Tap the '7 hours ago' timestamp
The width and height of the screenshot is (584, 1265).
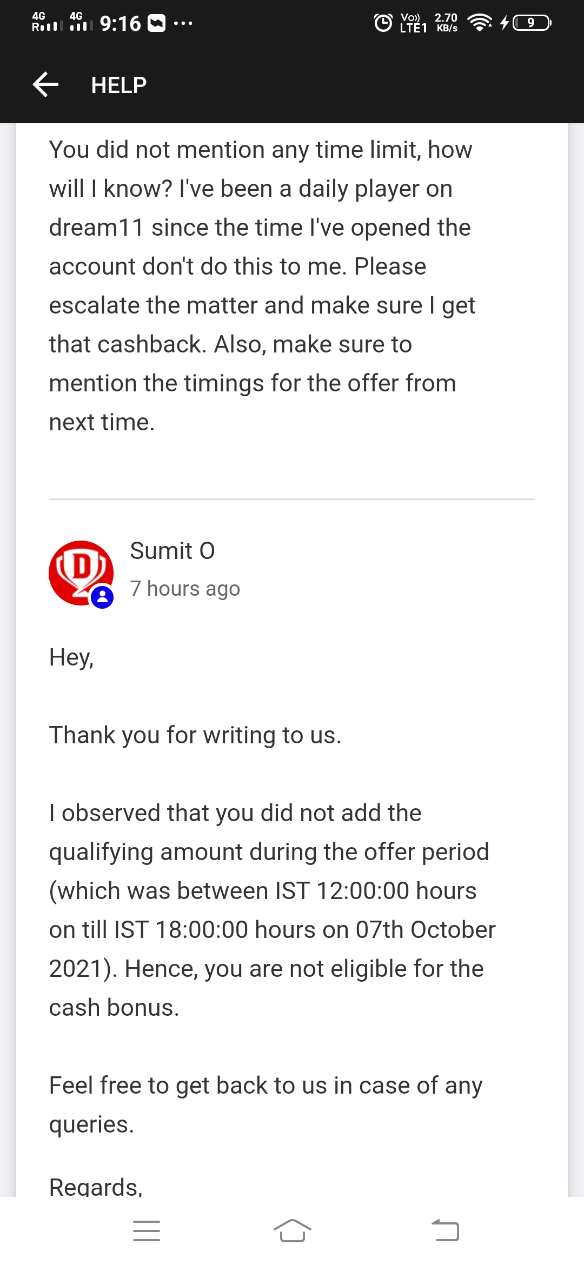185,588
